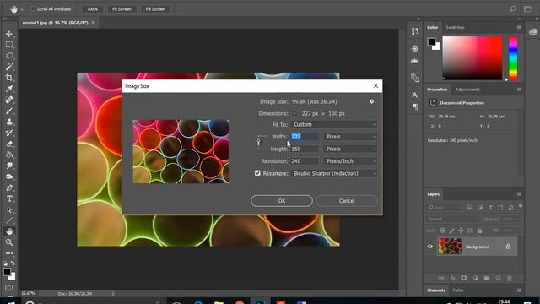Open the Edit Toolbar three-dots icon
This screenshot has height=304, width=540.
9,253
